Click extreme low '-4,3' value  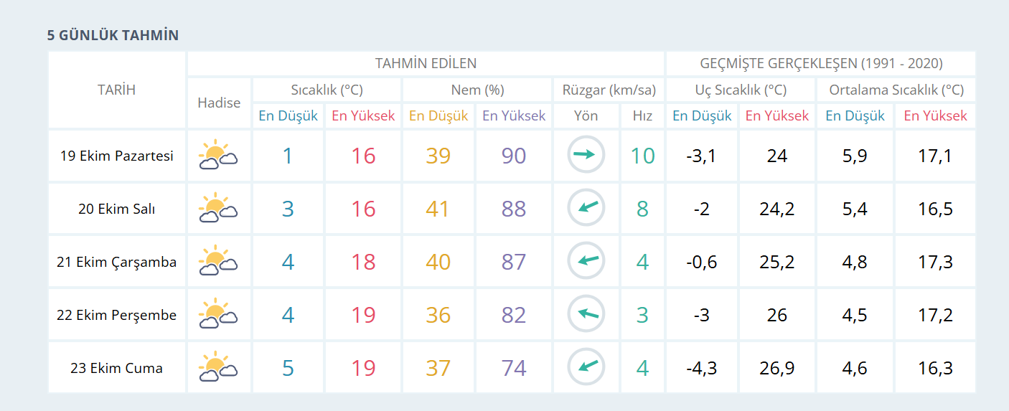pos(702,368)
